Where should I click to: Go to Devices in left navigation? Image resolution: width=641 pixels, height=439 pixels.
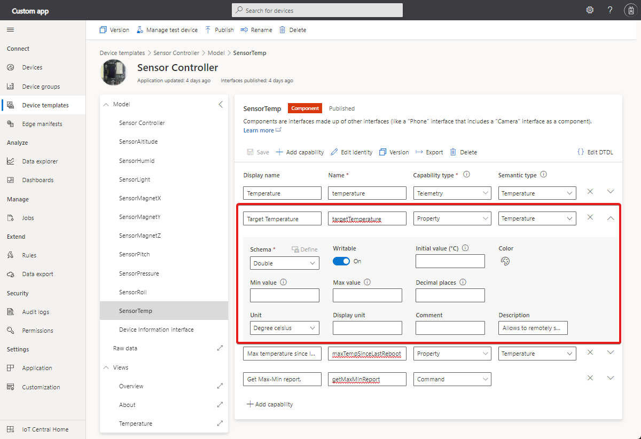[x=43, y=67]
